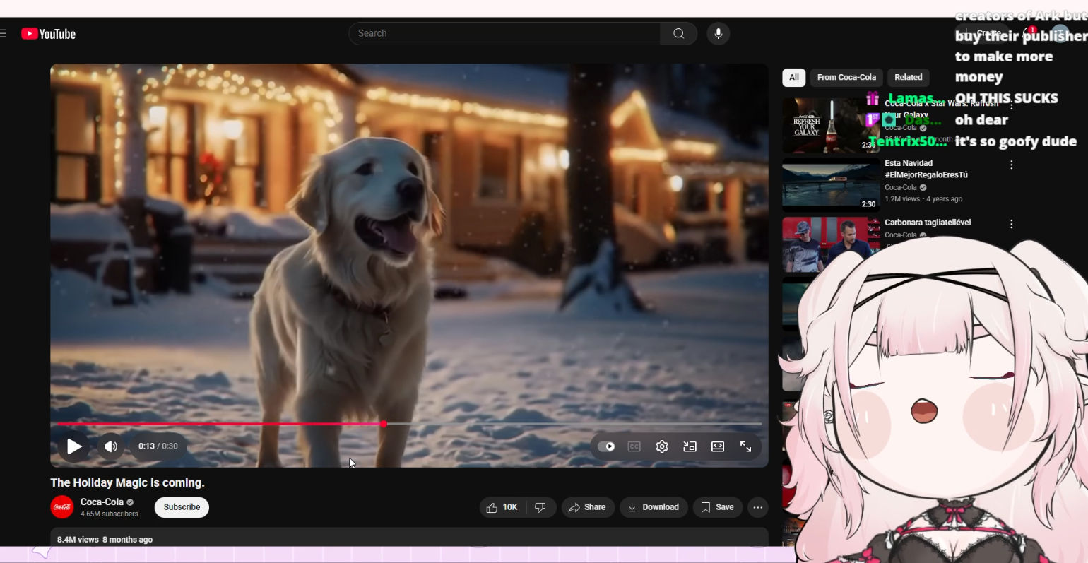Viewport: 1088px width, 563px height.
Task: Open the hamburger guide menu
Action: click(x=3, y=34)
